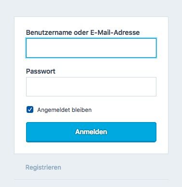Click the Anmelden button

(91, 132)
